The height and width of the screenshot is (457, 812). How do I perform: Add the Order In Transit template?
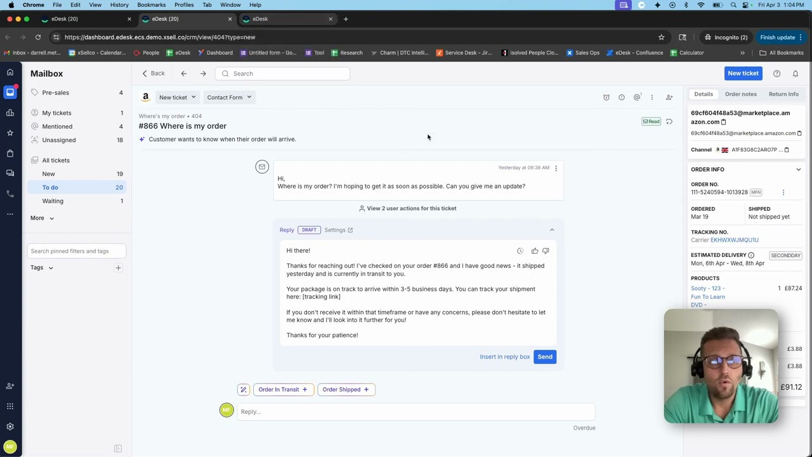(282, 390)
